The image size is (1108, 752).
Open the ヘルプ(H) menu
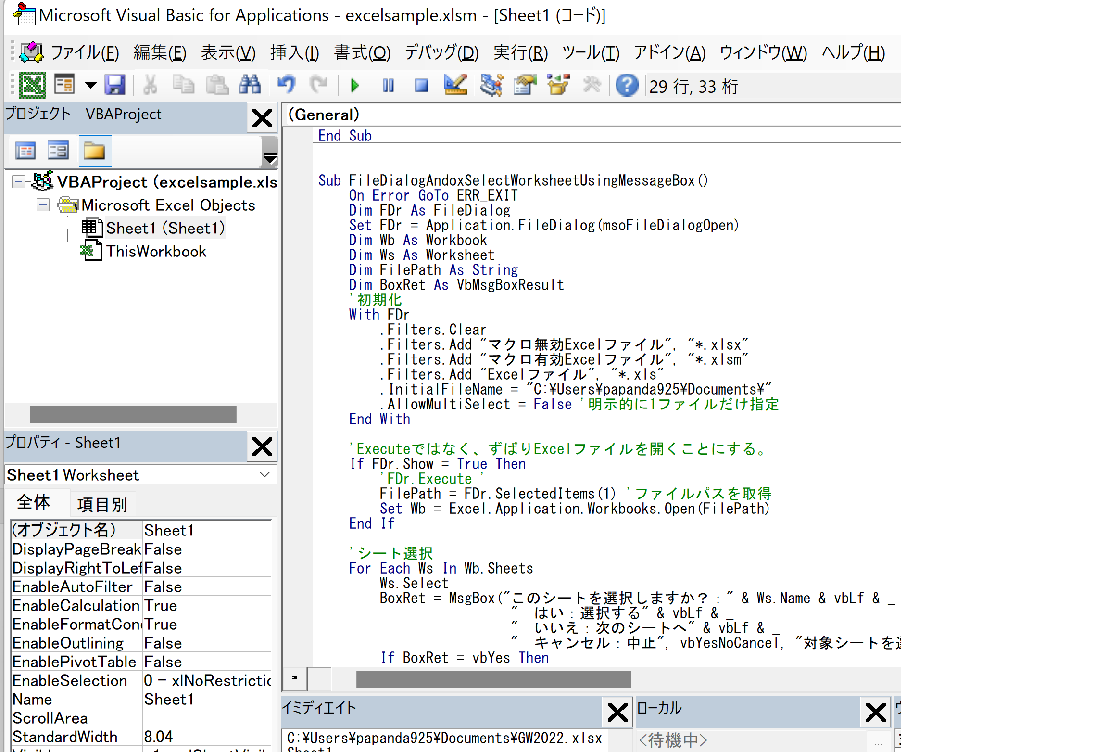[854, 52]
